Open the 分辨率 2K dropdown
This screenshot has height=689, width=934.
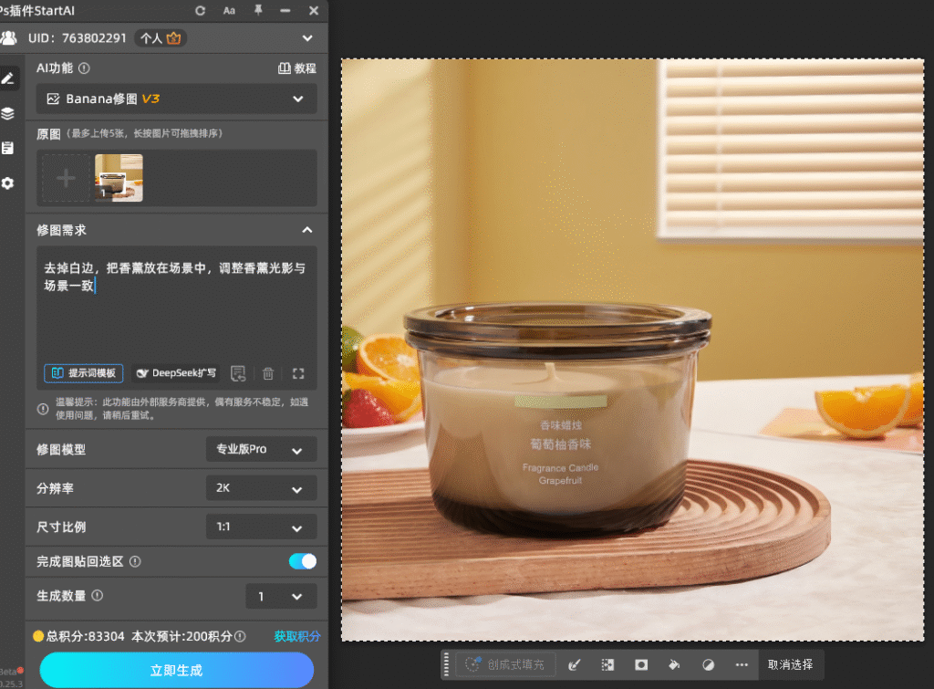261,488
